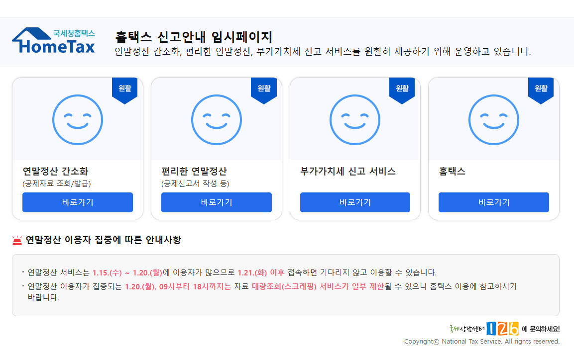The width and height of the screenshot is (574, 356).
Task: Click the red 1.15.(수) ~ 1.20.(월) date text
Action: pyautogui.click(x=127, y=272)
